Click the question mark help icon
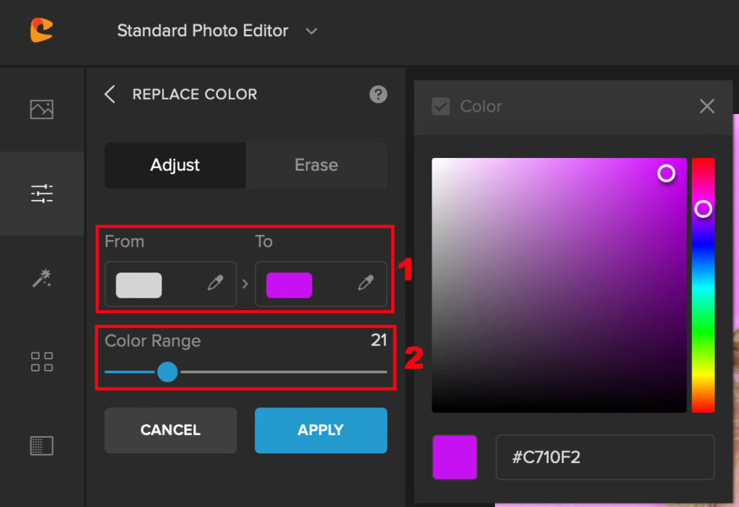Image resolution: width=739 pixels, height=507 pixels. point(378,94)
